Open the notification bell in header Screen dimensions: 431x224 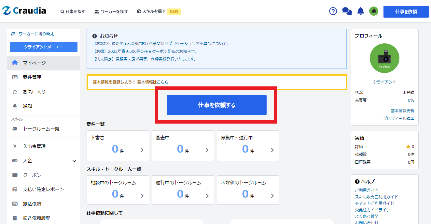pos(360,11)
